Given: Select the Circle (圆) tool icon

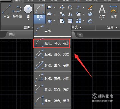Looking at the screenshot, I should pyautogui.click(x=28, y=9).
